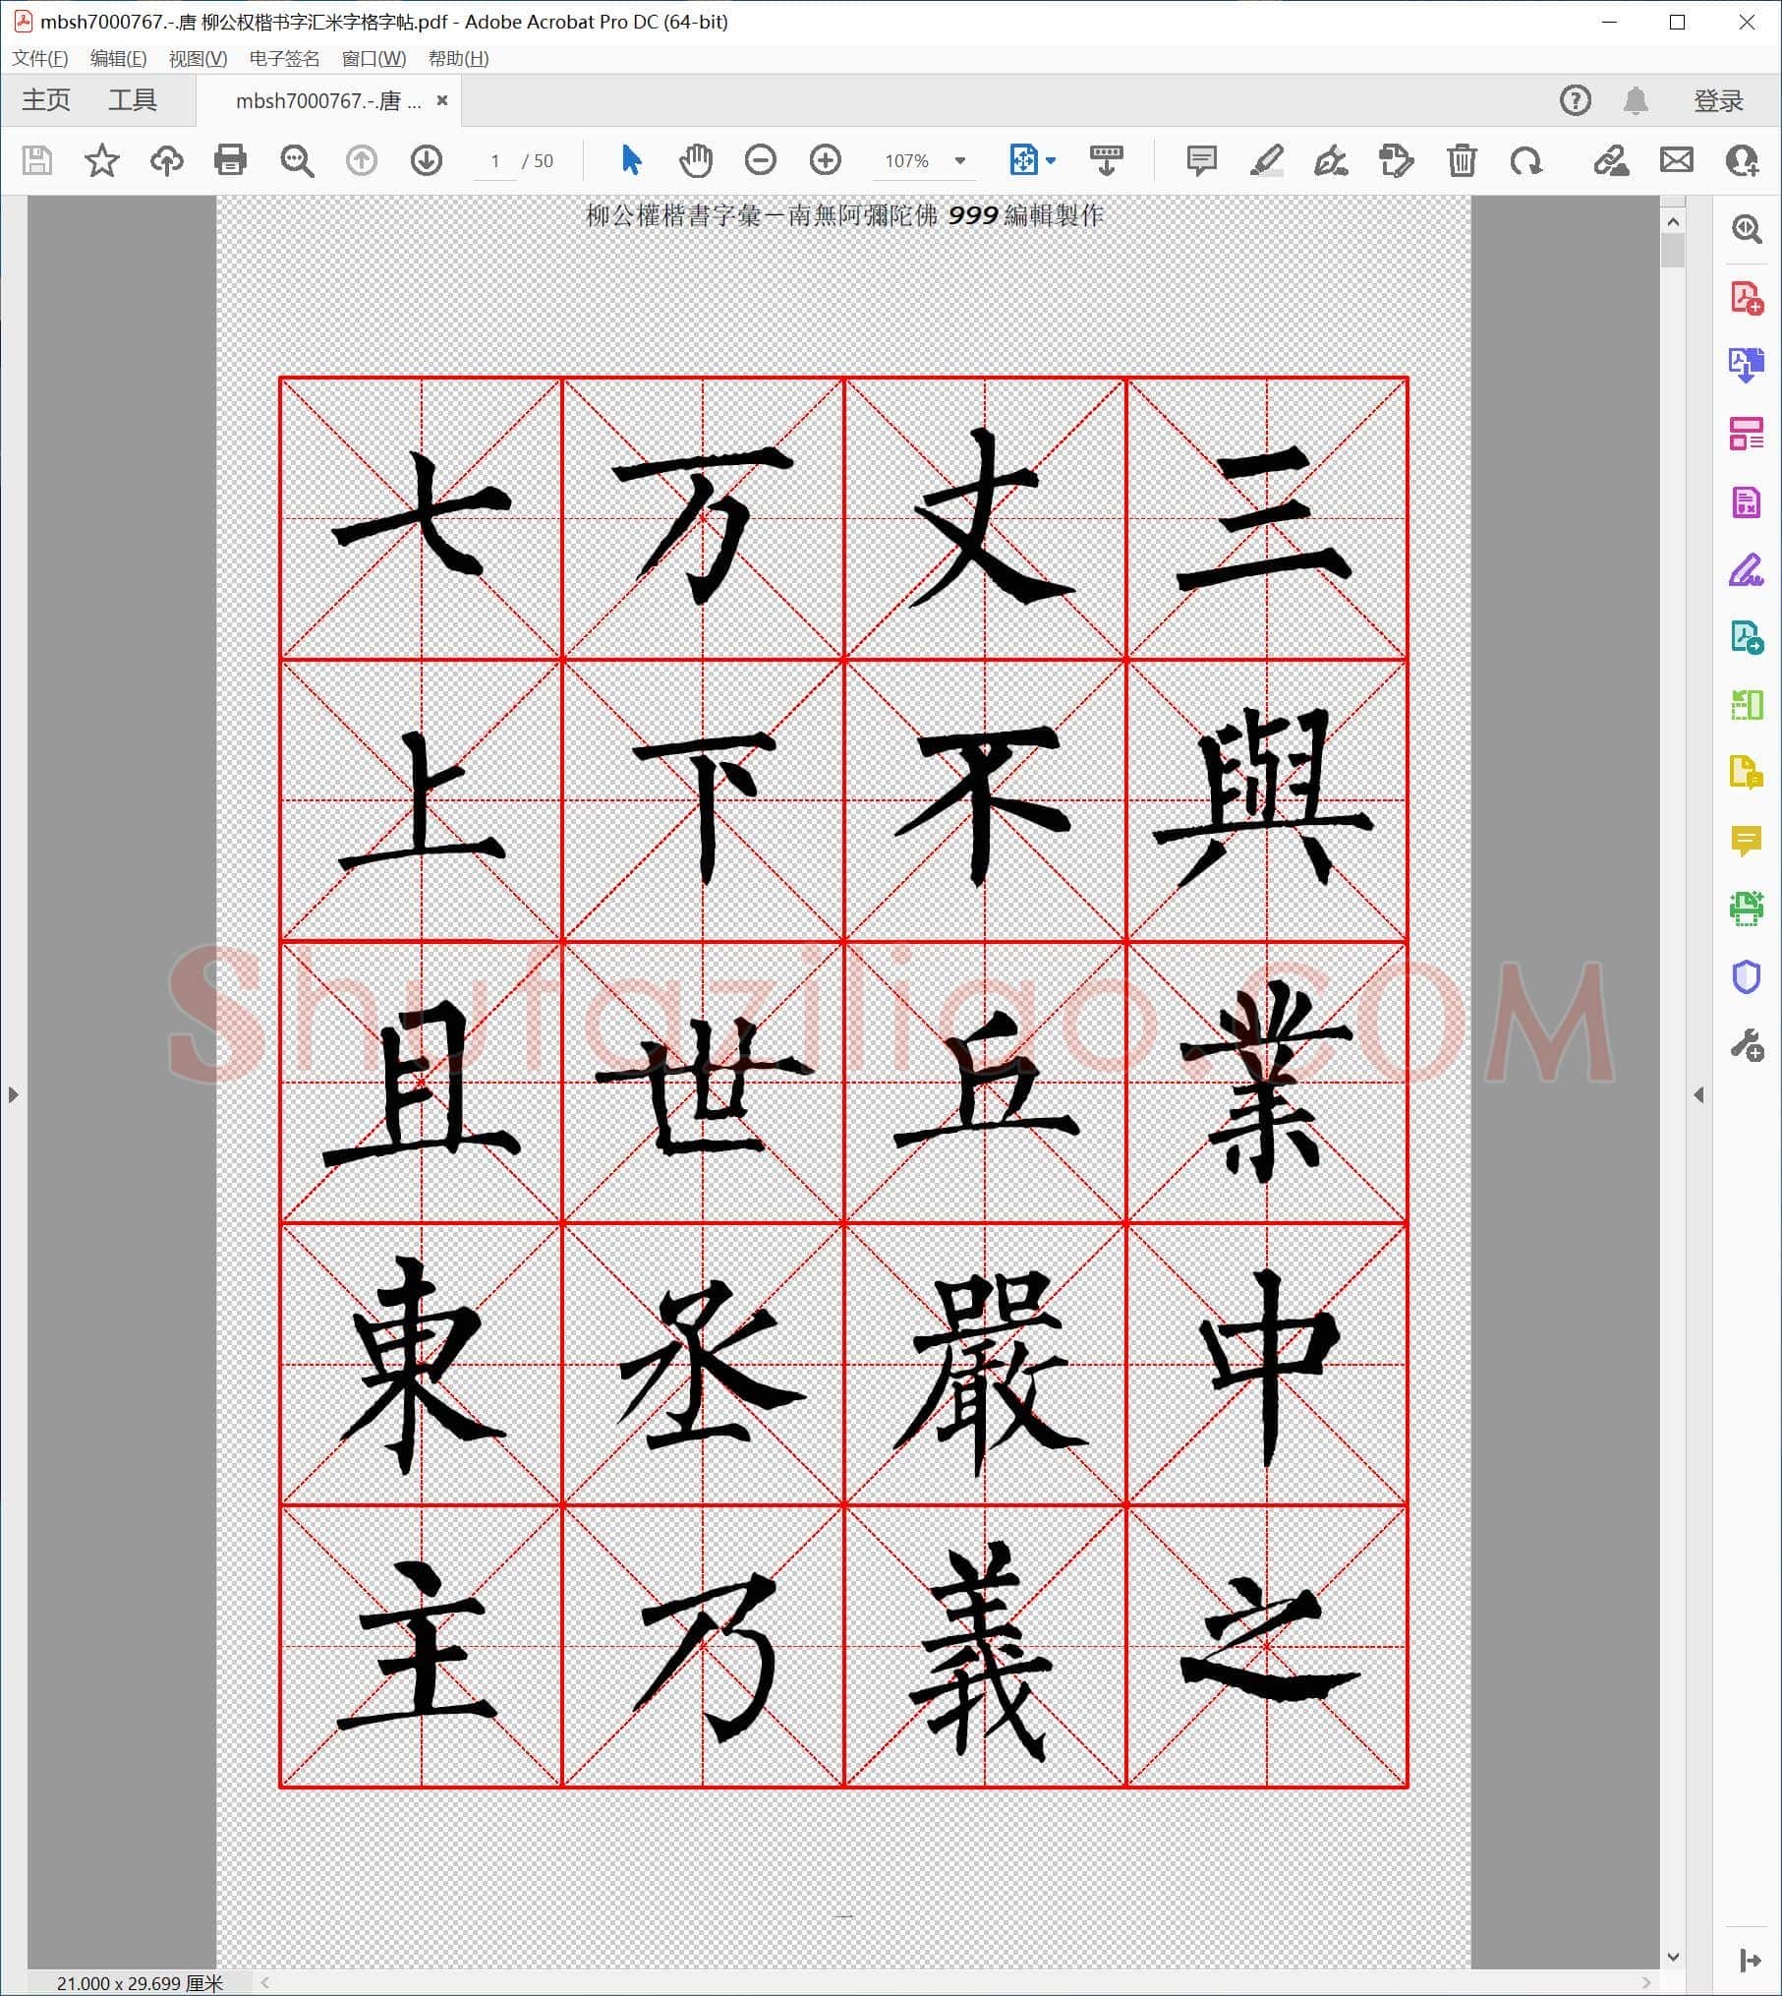This screenshot has width=1782, height=1996.
Task: Click the scroll down arrow
Action: click(1673, 1958)
